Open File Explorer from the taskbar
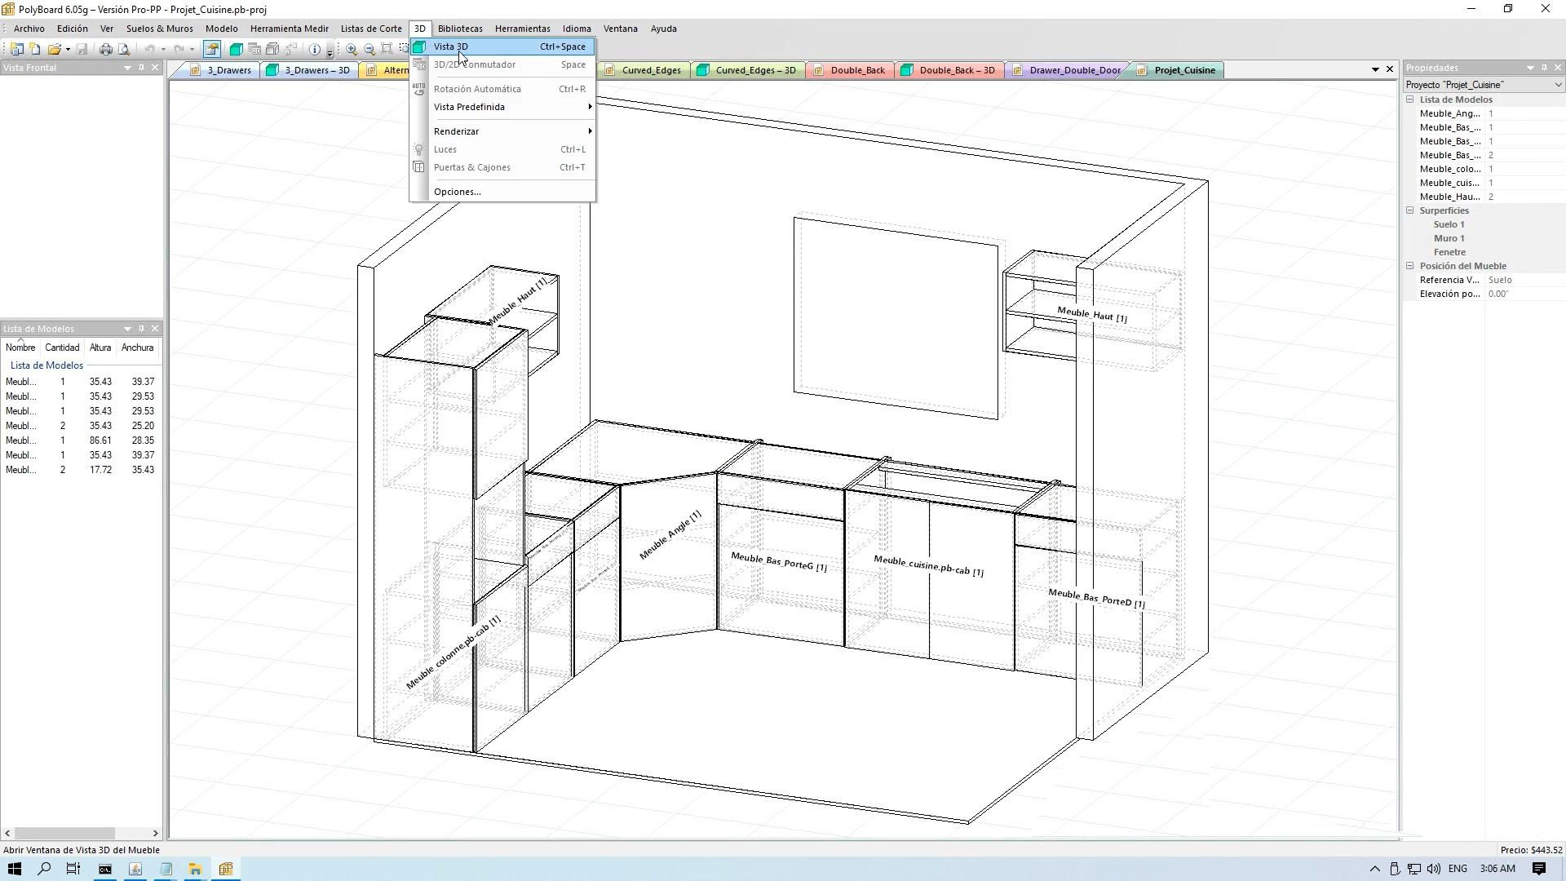Screen dimensions: 1566x881 (x=195, y=869)
